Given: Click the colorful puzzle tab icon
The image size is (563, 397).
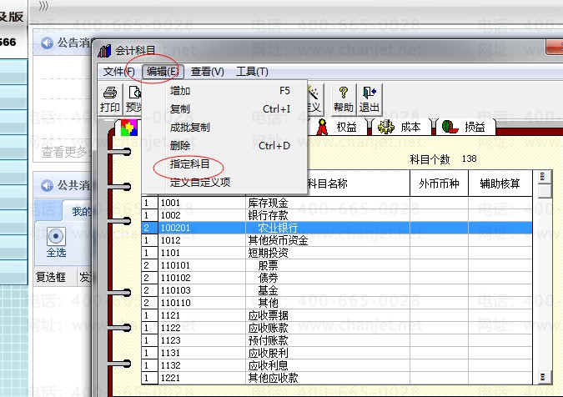Looking at the screenshot, I should tap(129, 128).
